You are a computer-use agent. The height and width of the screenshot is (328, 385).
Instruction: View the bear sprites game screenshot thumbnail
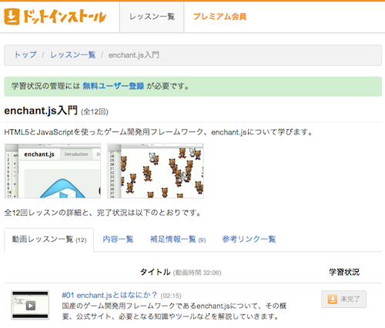(x=156, y=171)
